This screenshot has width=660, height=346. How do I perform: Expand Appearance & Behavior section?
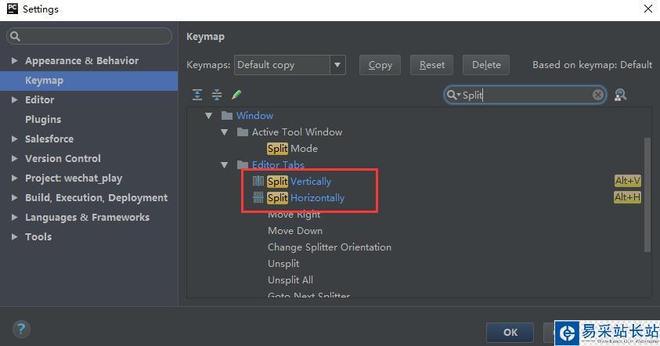pyautogui.click(x=14, y=60)
